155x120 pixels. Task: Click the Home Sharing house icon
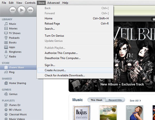tap(6, 83)
